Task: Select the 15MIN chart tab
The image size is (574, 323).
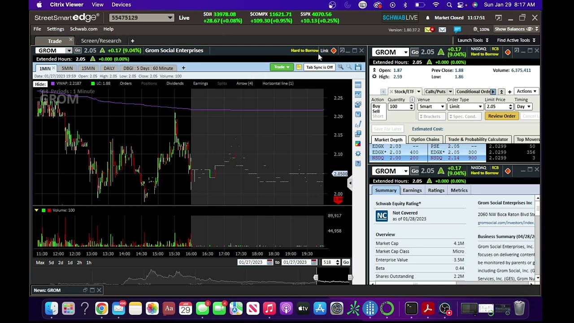Action: click(x=88, y=68)
